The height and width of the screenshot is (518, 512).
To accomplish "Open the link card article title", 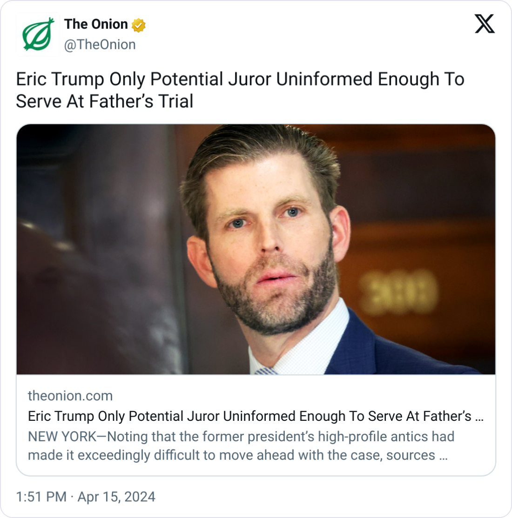I will click(249, 416).
